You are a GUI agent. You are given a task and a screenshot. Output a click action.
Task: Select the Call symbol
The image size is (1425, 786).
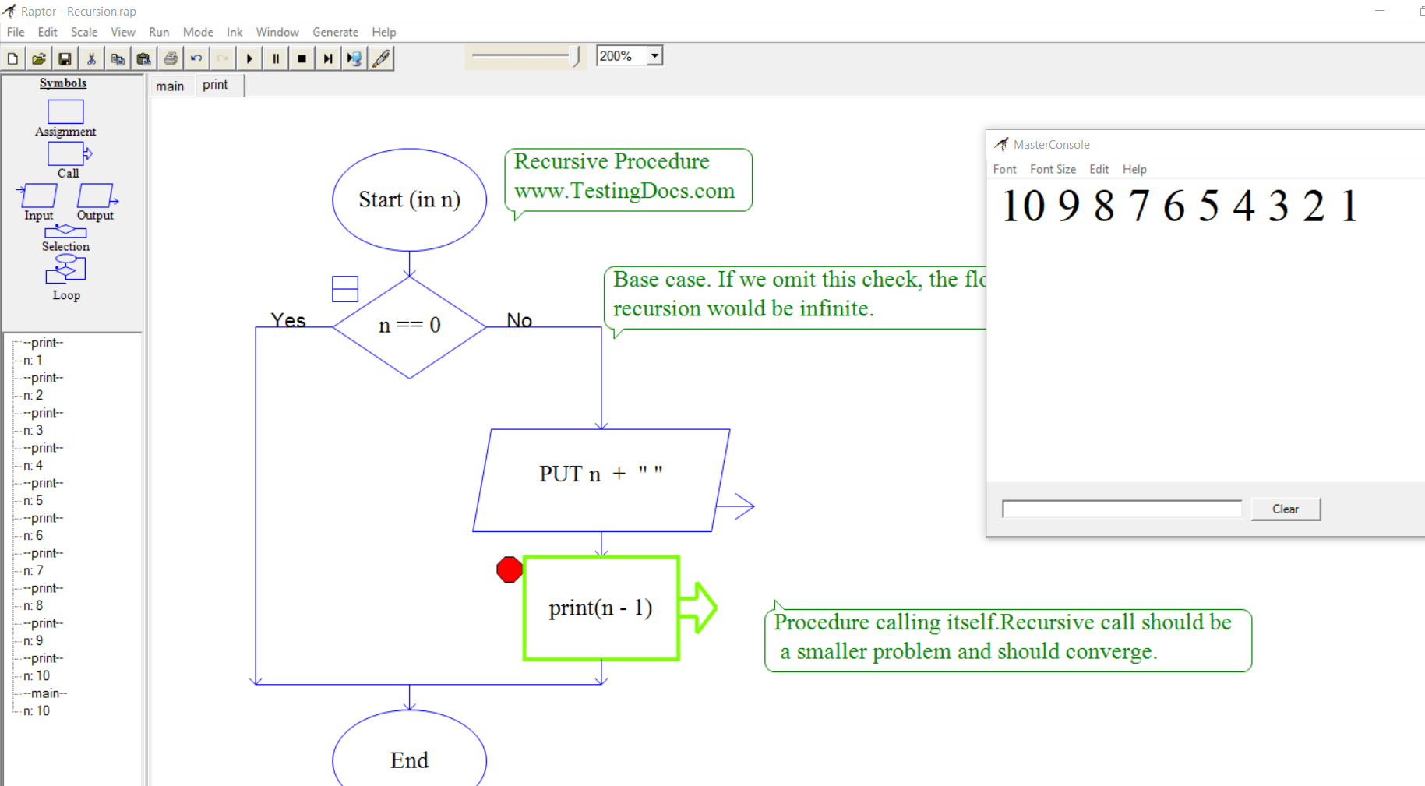(67, 153)
